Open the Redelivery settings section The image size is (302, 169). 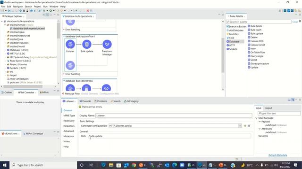(x=69, y=121)
